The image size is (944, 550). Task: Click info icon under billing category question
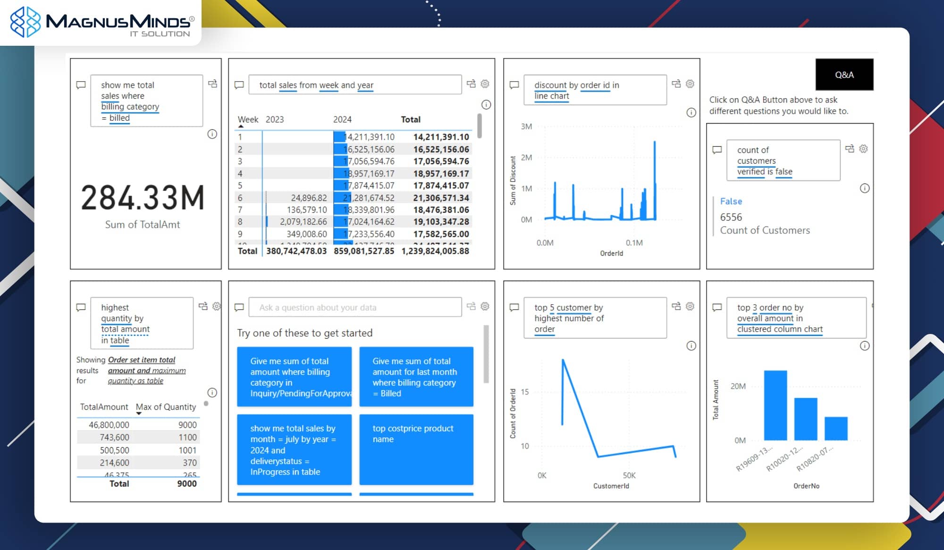(x=212, y=134)
